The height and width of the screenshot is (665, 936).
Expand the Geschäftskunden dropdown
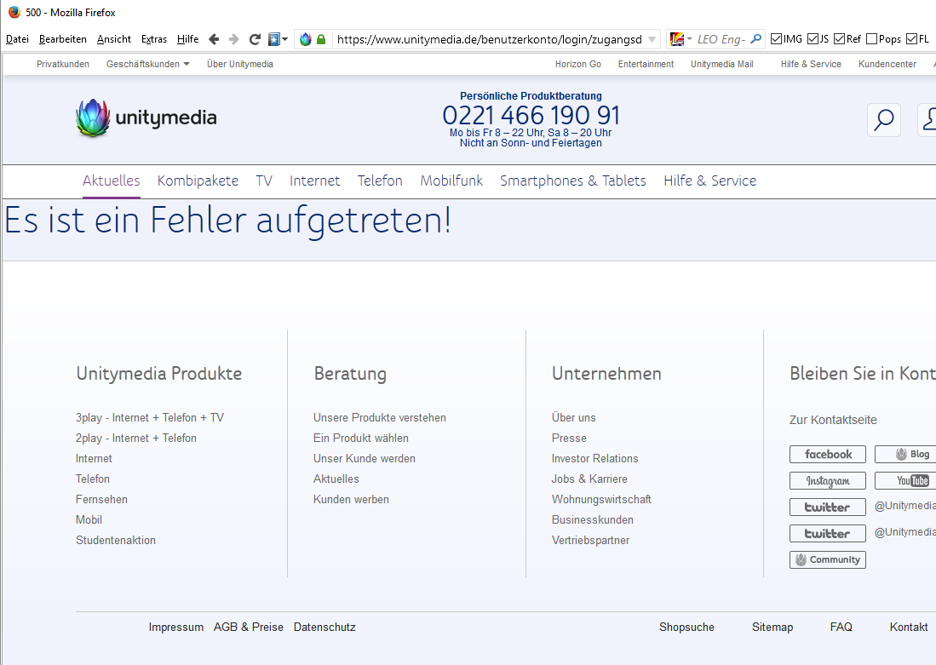147,64
